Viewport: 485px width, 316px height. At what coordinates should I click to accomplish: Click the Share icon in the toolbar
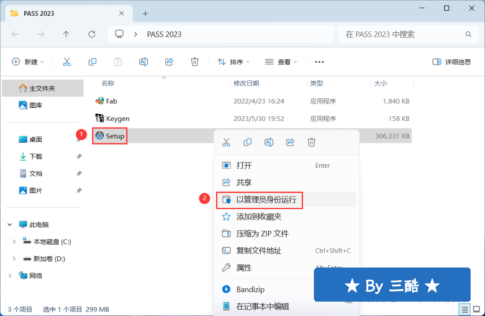click(169, 62)
